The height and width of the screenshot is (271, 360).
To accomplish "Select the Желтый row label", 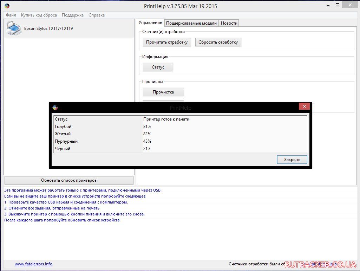I will 63,134.
